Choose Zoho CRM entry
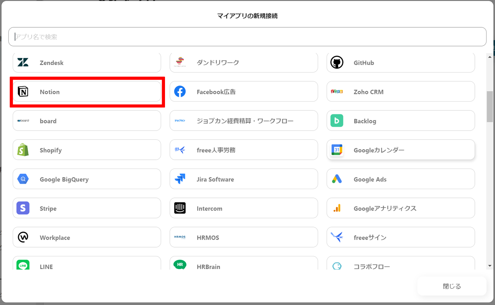 pos(401,92)
